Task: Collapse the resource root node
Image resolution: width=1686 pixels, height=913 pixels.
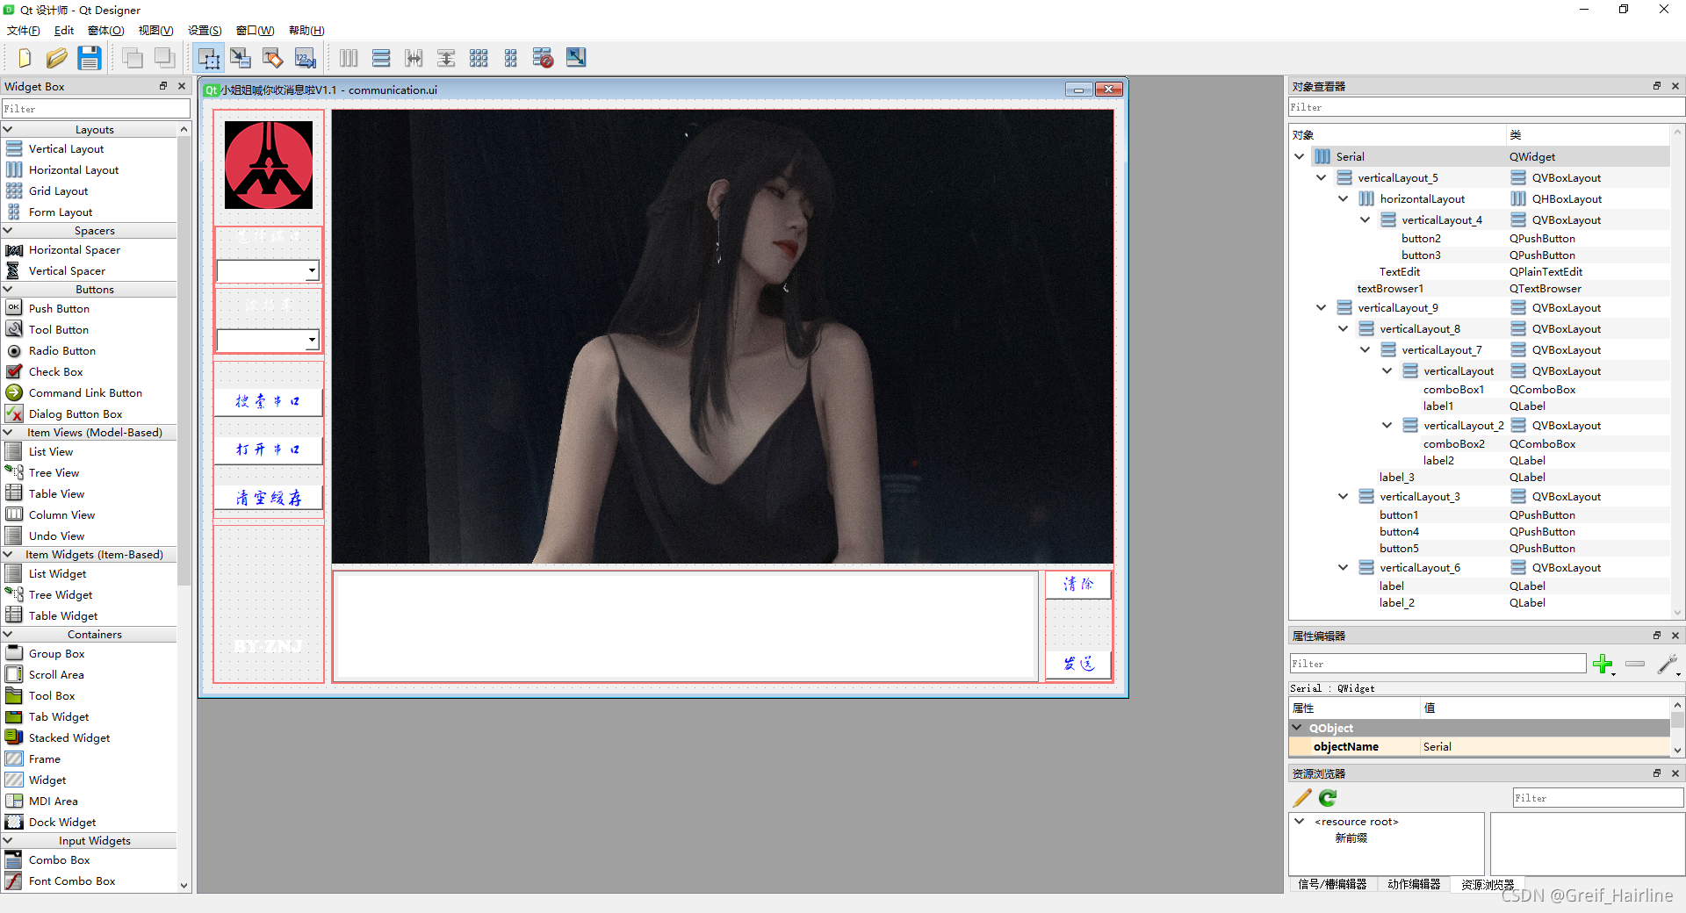Action: (1300, 822)
